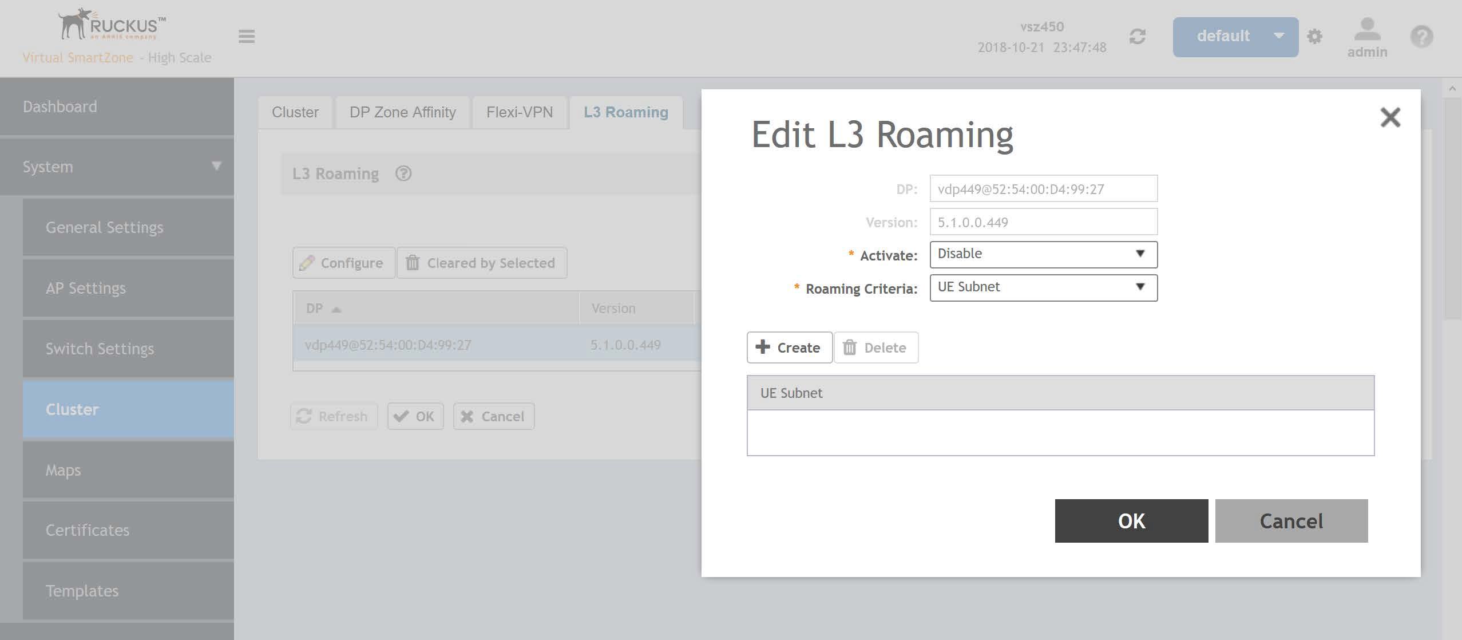Screen dimensions: 1462x640
Task: Click the refresh icon in header
Action: click(1137, 37)
